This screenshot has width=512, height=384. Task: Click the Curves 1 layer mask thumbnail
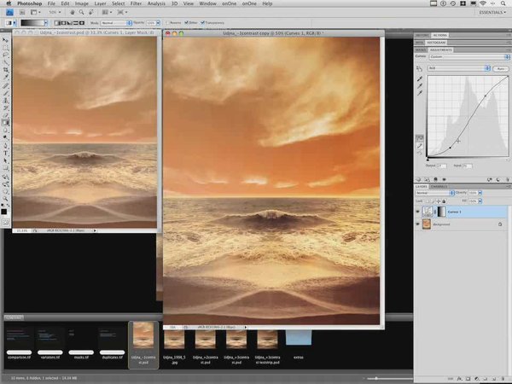click(x=440, y=211)
